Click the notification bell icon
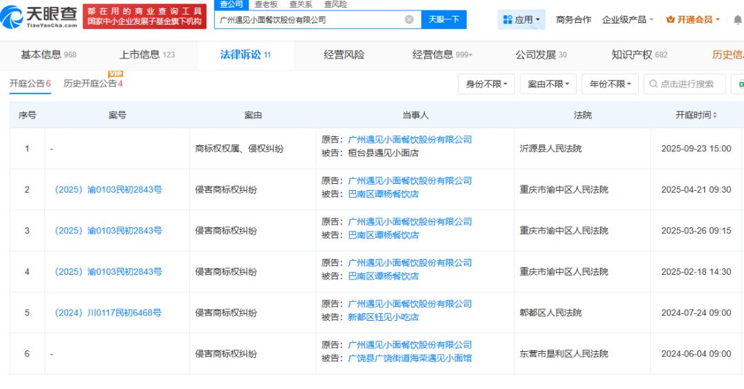 coord(738,20)
